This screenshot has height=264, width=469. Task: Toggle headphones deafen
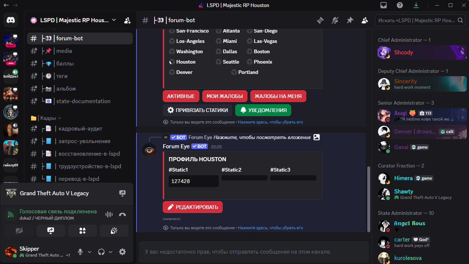[x=101, y=252]
